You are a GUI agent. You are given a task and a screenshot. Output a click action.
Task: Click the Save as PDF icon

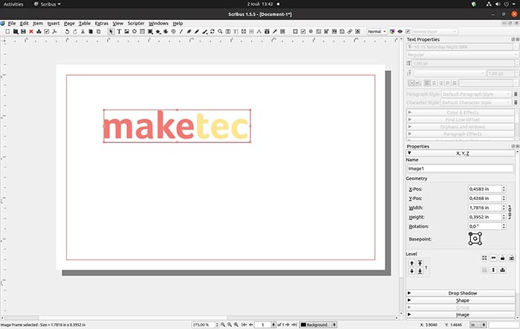[x=54, y=31]
